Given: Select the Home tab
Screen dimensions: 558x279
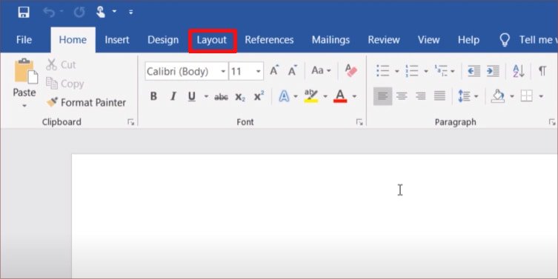Looking at the screenshot, I should pyautogui.click(x=73, y=40).
